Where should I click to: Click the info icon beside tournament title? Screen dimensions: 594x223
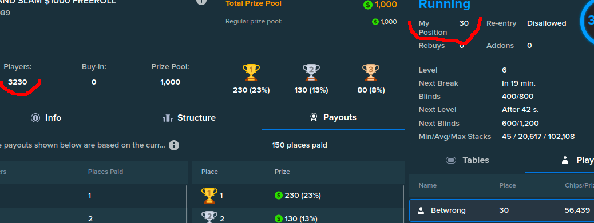pos(201,2)
